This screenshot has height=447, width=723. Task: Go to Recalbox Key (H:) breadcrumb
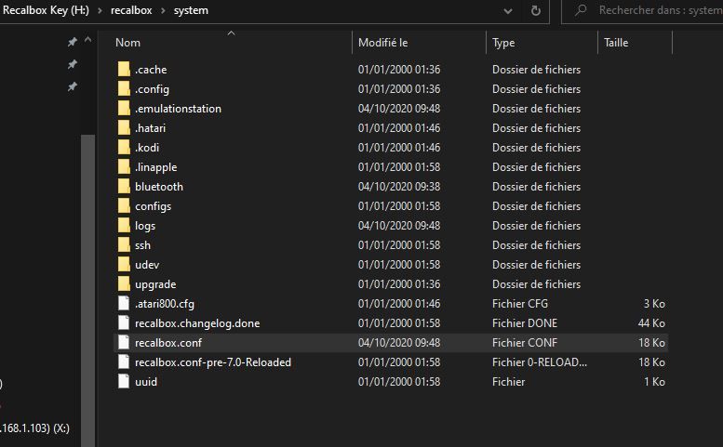46,10
